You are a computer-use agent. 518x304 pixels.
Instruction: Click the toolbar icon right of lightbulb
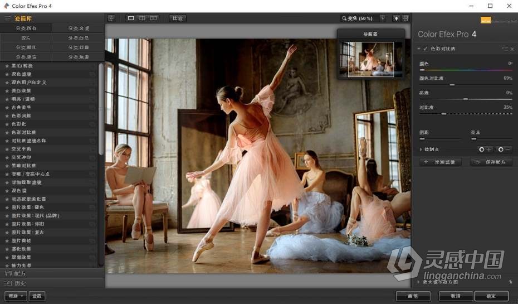(405, 18)
